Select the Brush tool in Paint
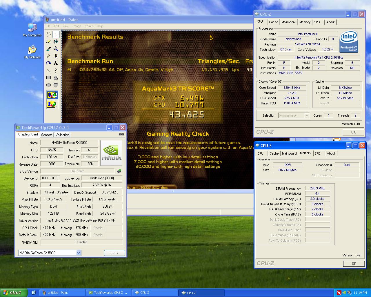Screen dimensions: 371x297 click(x=56, y=56)
